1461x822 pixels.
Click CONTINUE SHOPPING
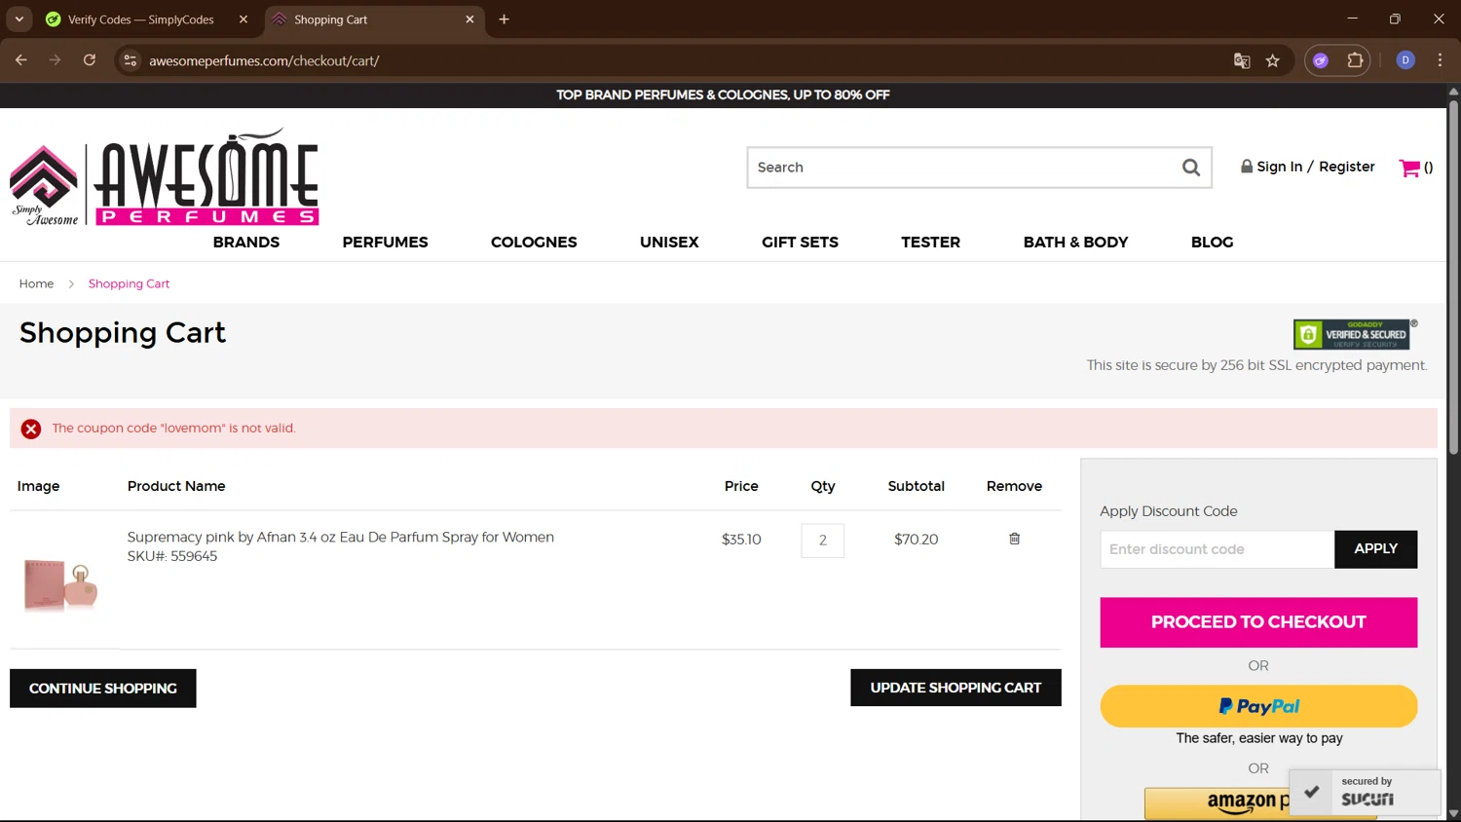[103, 689]
